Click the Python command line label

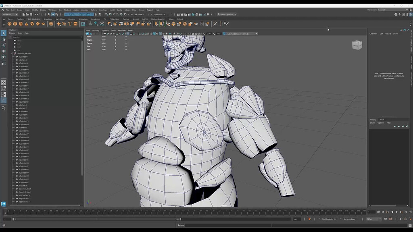[x=181, y=225]
